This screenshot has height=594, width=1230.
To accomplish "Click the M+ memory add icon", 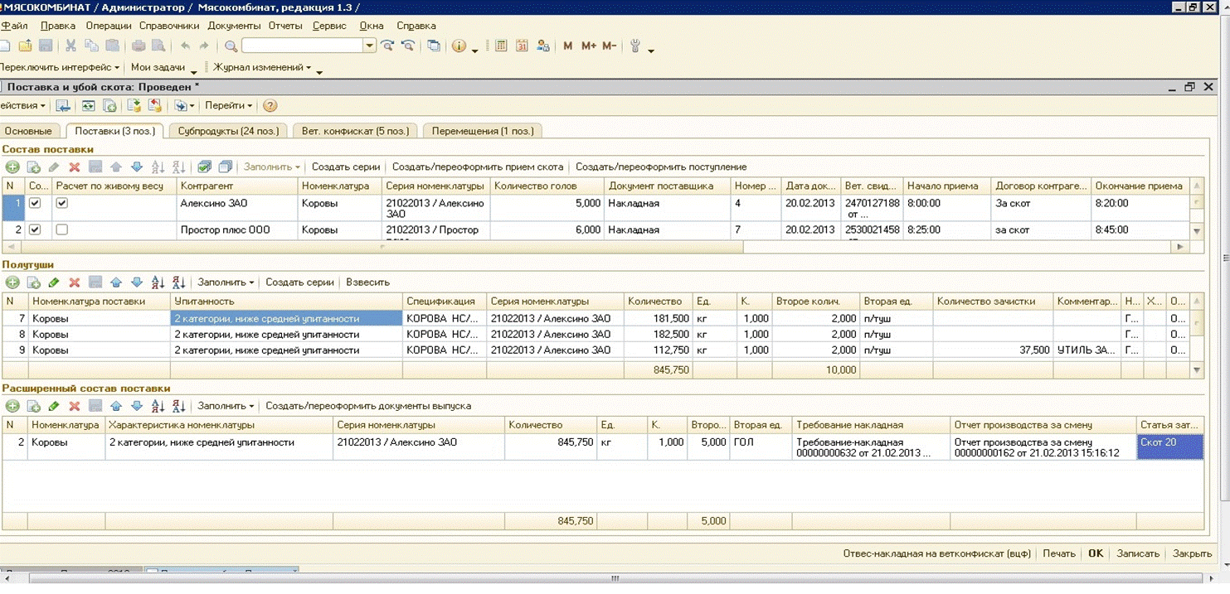I will pyautogui.click(x=589, y=46).
